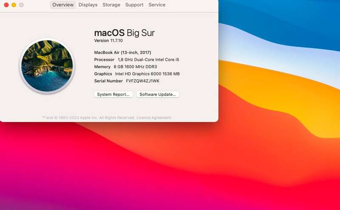Open the Displays tab

pos(88,5)
